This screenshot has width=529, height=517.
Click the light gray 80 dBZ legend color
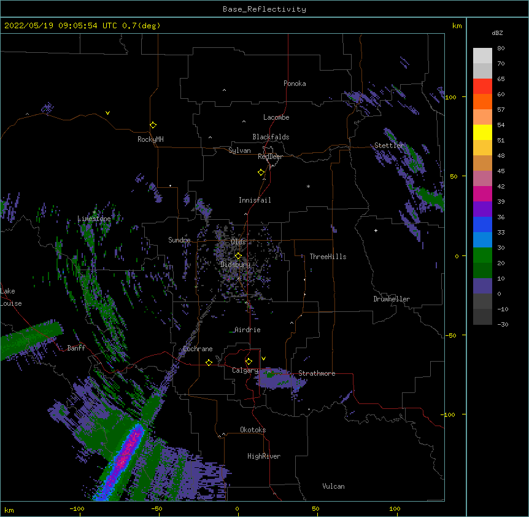[482, 56]
